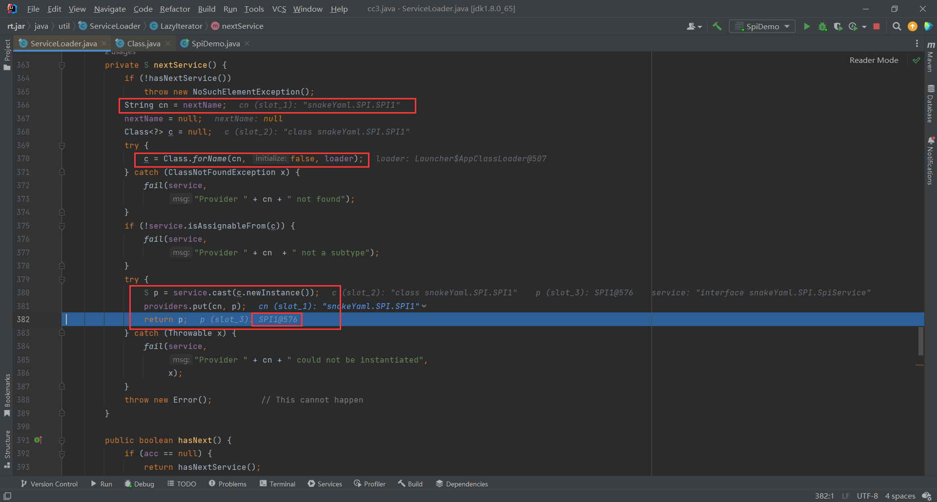Collapse the if block fold at line 375

point(62,226)
